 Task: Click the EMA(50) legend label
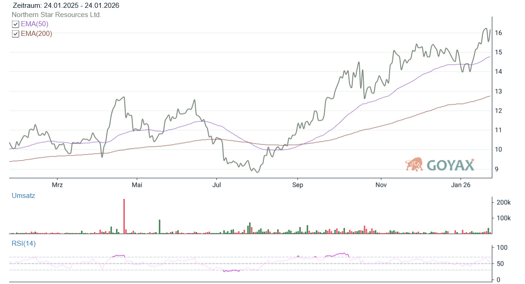[35, 24]
